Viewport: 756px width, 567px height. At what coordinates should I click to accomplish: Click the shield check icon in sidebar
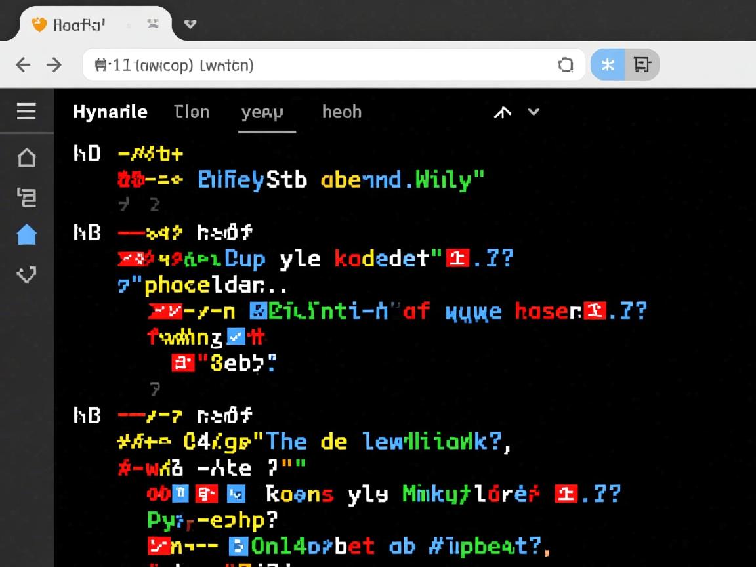click(x=26, y=274)
